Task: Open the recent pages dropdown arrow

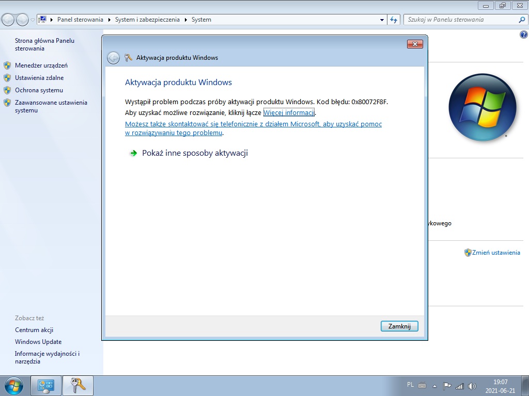Action: 33,20
